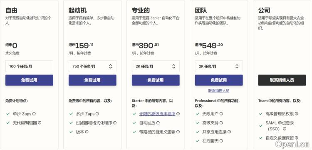The width and height of the screenshot is (312, 150).
Task: Click the 团队 plan heading
Action: [x=201, y=10]
